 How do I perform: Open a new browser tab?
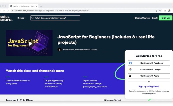[41, 6]
